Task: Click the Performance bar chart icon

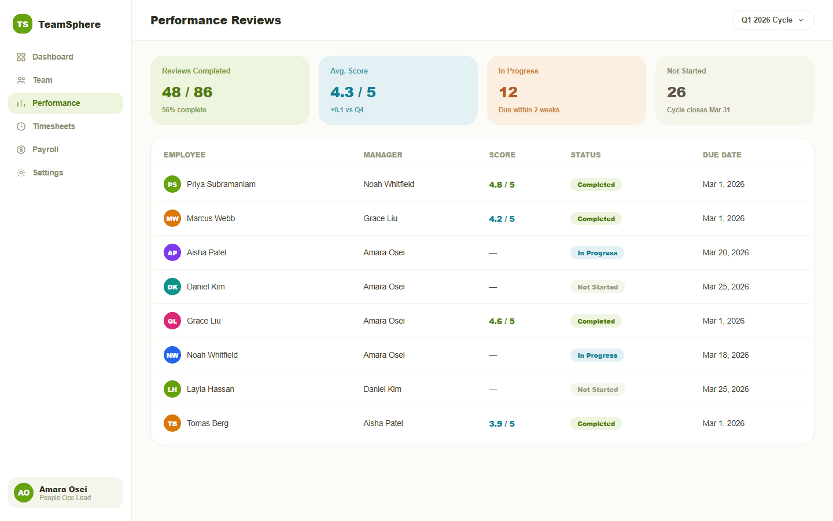Action: click(x=21, y=103)
